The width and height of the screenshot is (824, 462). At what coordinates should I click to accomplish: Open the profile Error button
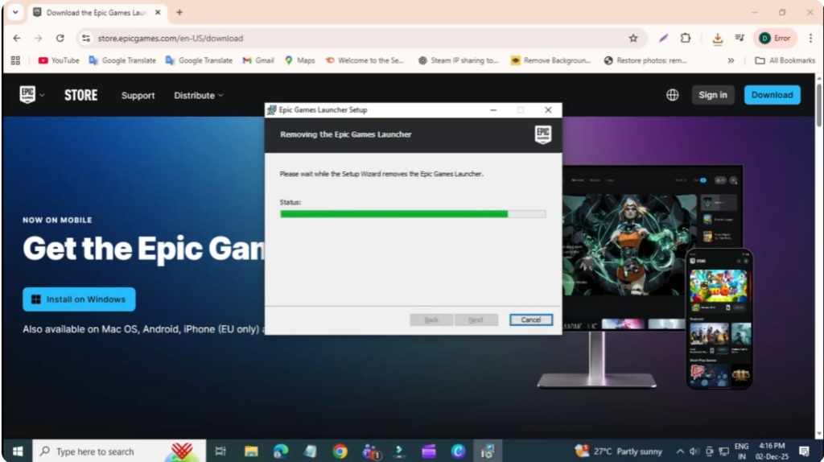pyautogui.click(x=775, y=38)
